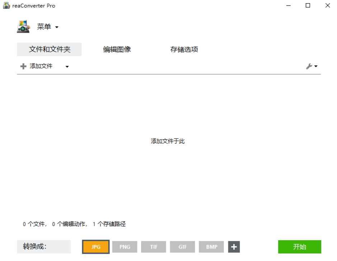Click the dark + icon to add output format
The height and width of the screenshot is (261, 337).
click(x=234, y=247)
